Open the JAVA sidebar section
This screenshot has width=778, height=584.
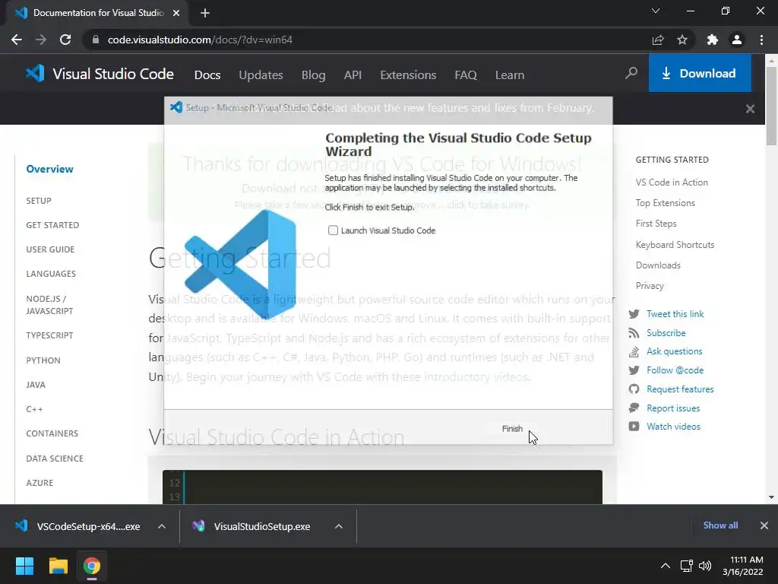[x=36, y=385]
